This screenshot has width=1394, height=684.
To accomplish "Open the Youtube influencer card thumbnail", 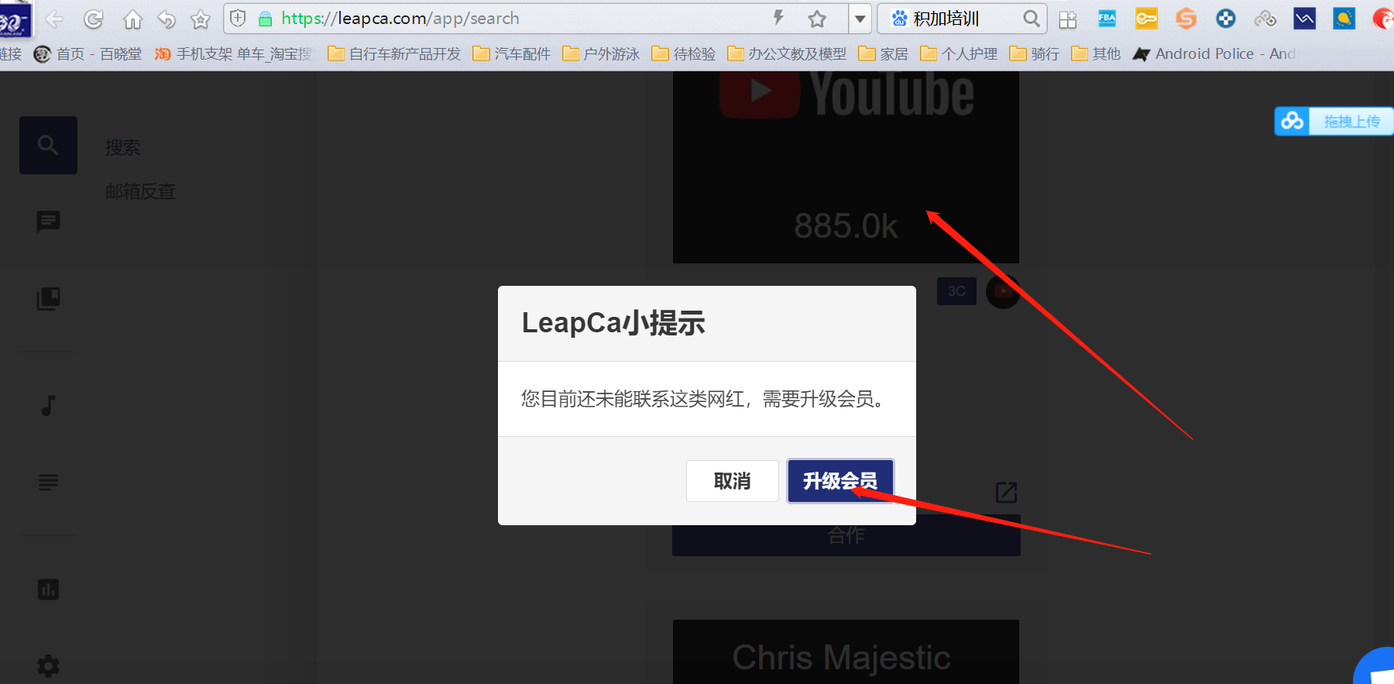I will (x=846, y=167).
